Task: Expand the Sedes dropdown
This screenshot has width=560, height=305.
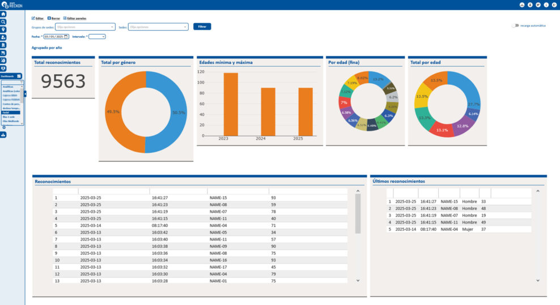Action: tap(158, 27)
